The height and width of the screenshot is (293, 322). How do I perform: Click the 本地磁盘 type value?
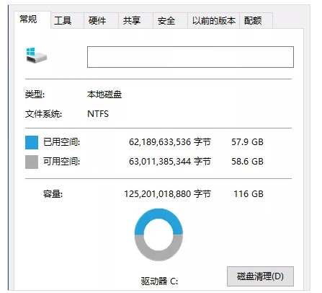click(x=104, y=95)
